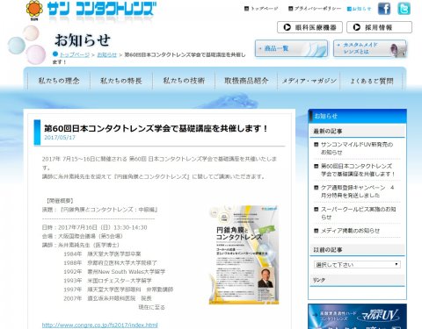422x329 pixels.
Task: Click play icon on 採用情報 button
Action: (357, 27)
